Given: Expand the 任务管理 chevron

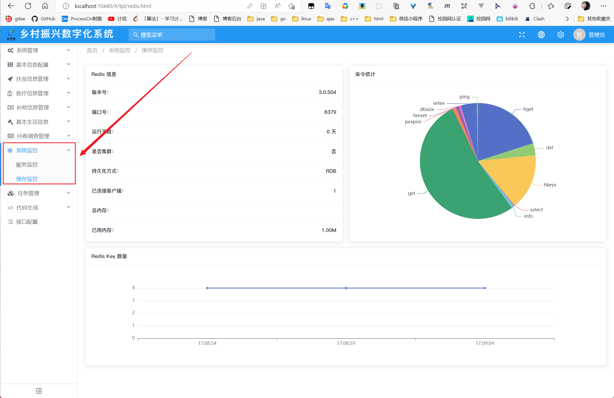Looking at the screenshot, I should pos(69,193).
